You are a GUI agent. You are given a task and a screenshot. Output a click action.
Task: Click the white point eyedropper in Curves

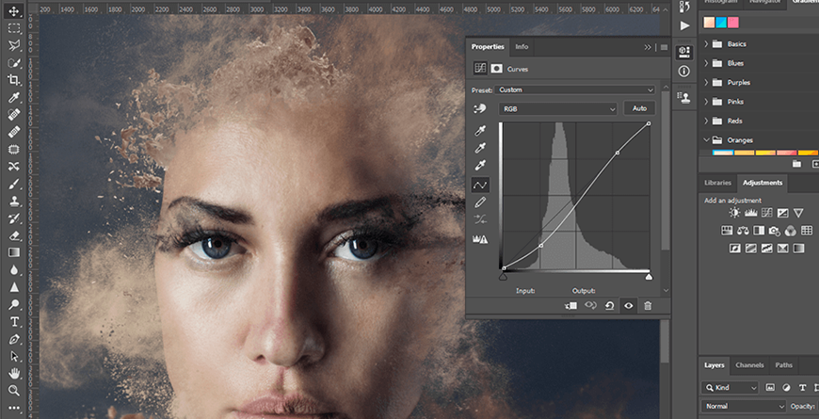tap(480, 166)
